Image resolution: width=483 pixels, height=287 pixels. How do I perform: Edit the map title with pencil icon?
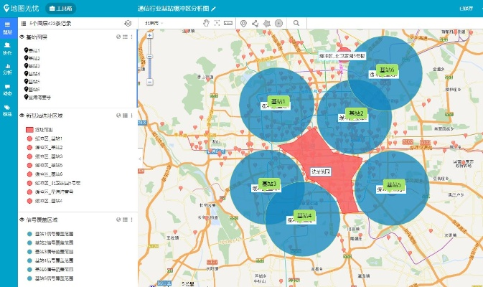click(x=213, y=8)
